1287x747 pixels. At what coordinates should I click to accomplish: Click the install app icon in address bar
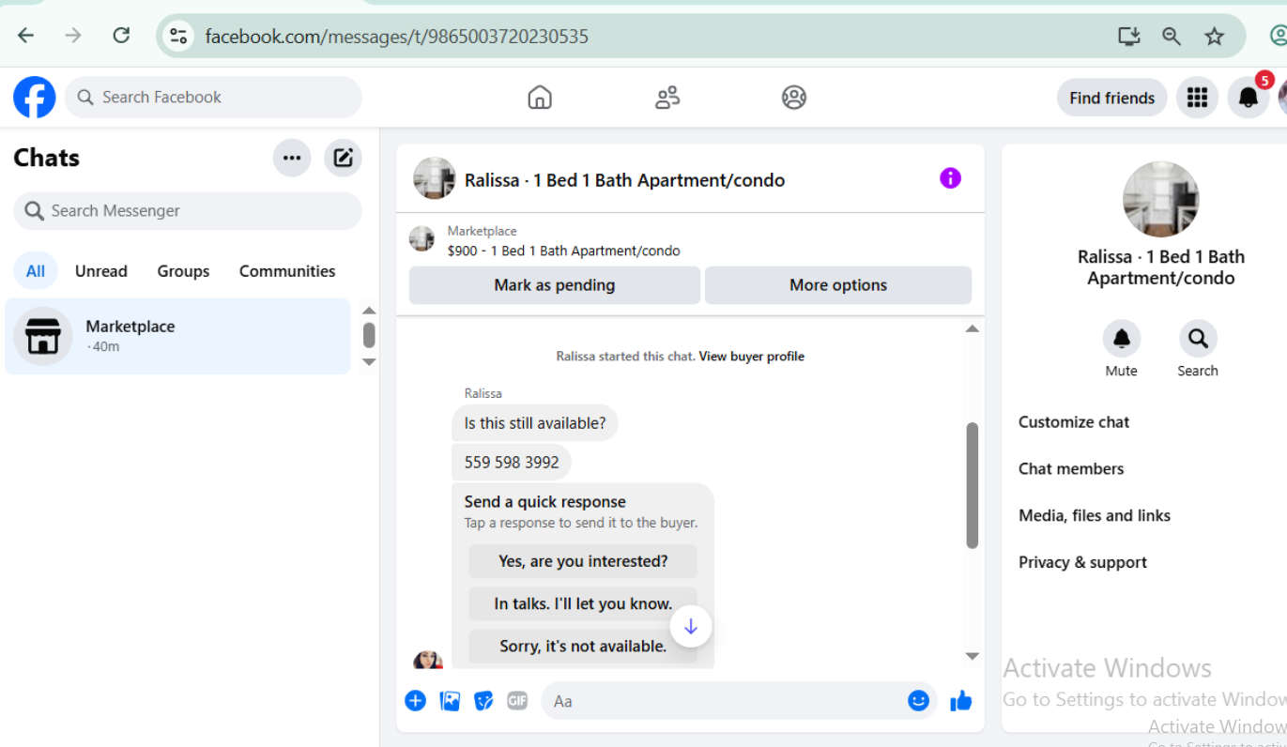tap(1128, 36)
